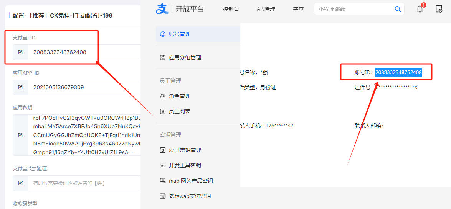Click the Alipay logo icon
Viewport: 451px width, 209px height.
pos(161,9)
